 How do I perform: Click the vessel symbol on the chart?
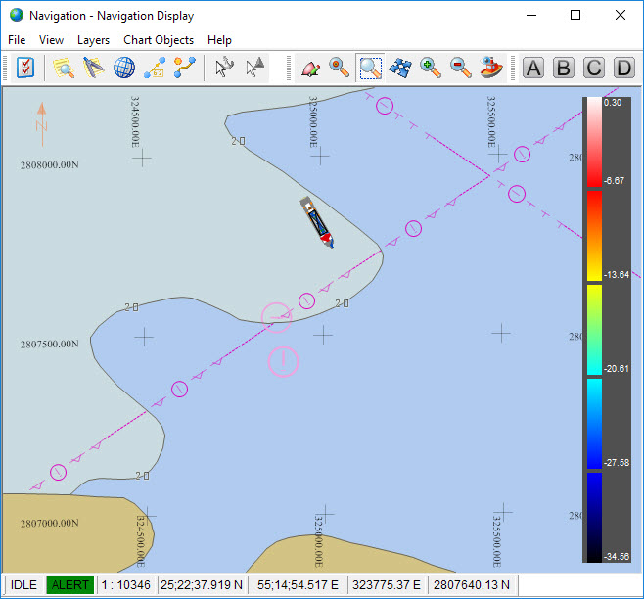(317, 221)
